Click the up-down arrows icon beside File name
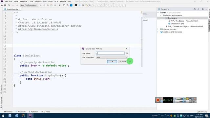Screen dimensions: 210x118 pos(127,53)
